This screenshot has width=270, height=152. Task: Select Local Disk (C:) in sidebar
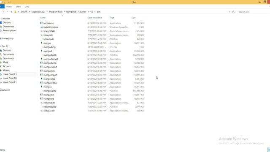10,74
